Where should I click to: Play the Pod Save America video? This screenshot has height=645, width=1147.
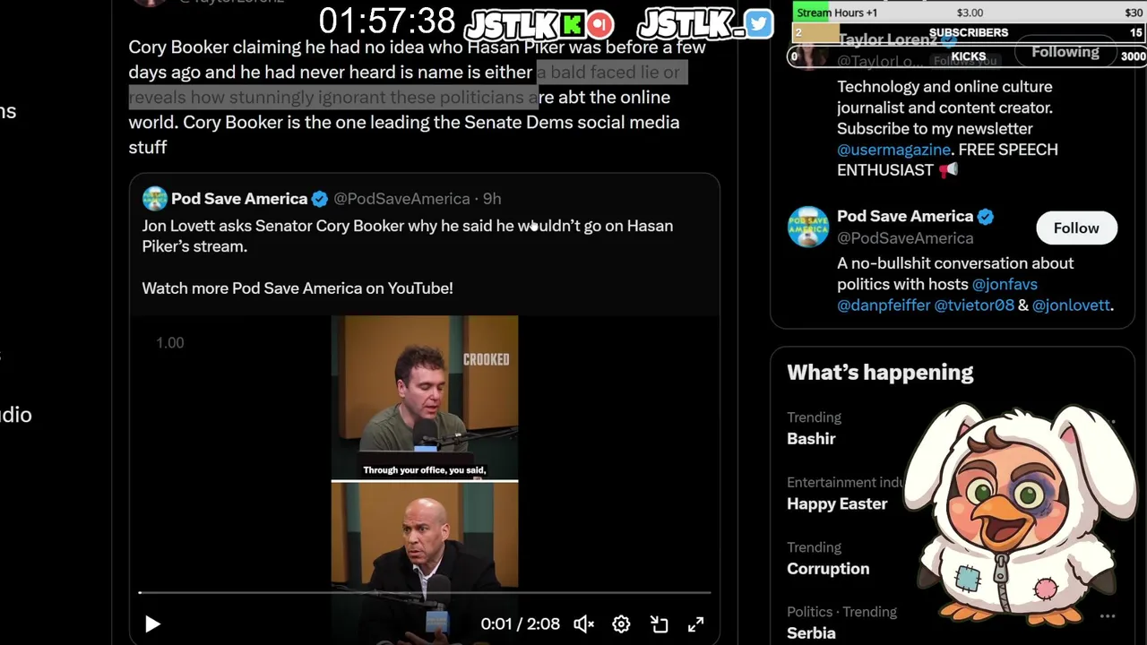point(152,623)
